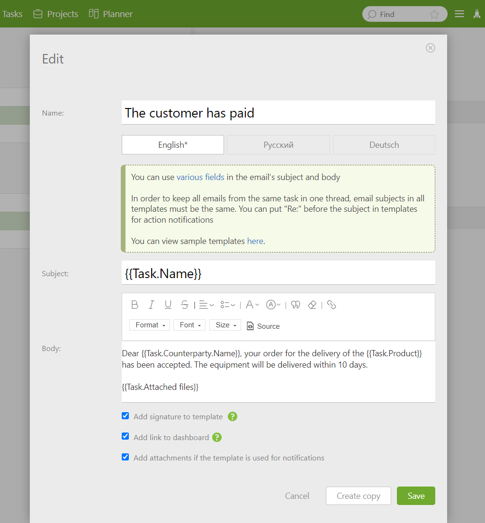Toggle underline formatting icon
The width and height of the screenshot is (485, 523).
(168, 305)
